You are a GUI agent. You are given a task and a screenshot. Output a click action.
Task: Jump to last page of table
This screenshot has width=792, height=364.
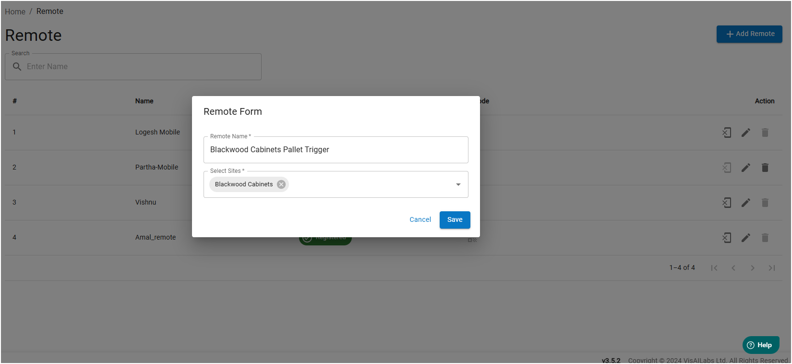771,268
